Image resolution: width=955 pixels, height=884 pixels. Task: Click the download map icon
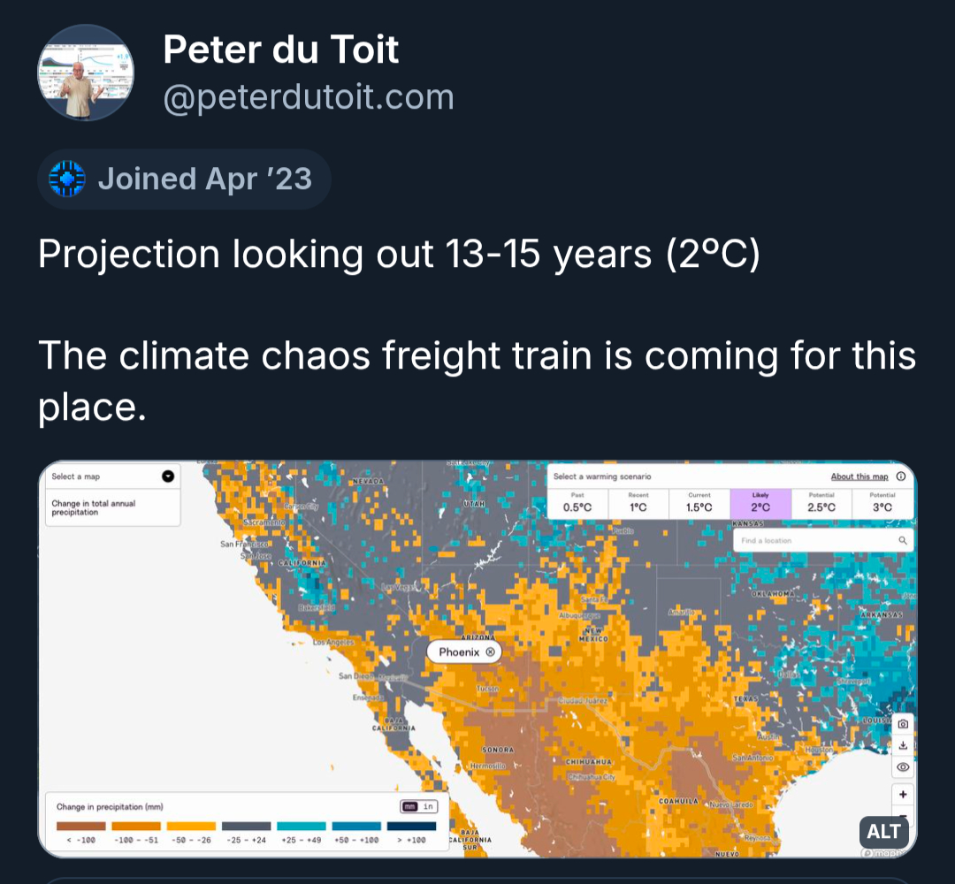coord(902,745)
